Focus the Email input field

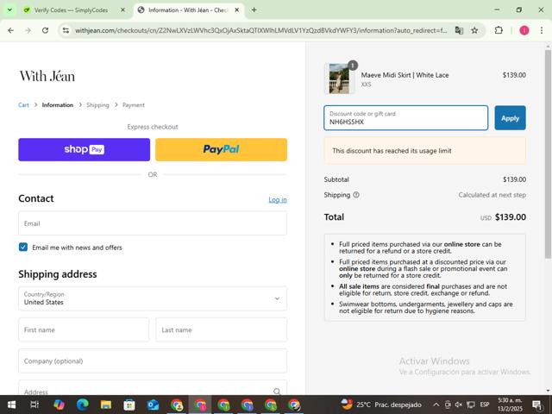point(153,223)
